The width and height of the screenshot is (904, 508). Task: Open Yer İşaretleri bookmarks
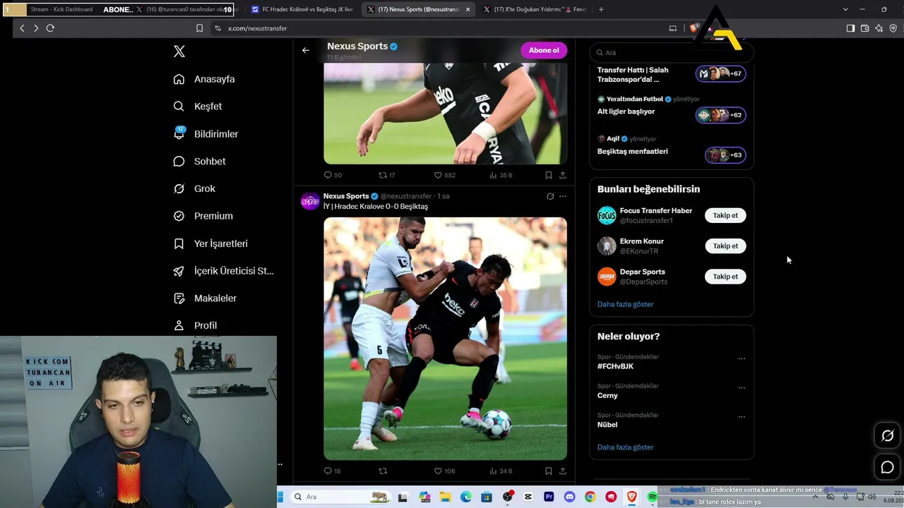point(210,243)
